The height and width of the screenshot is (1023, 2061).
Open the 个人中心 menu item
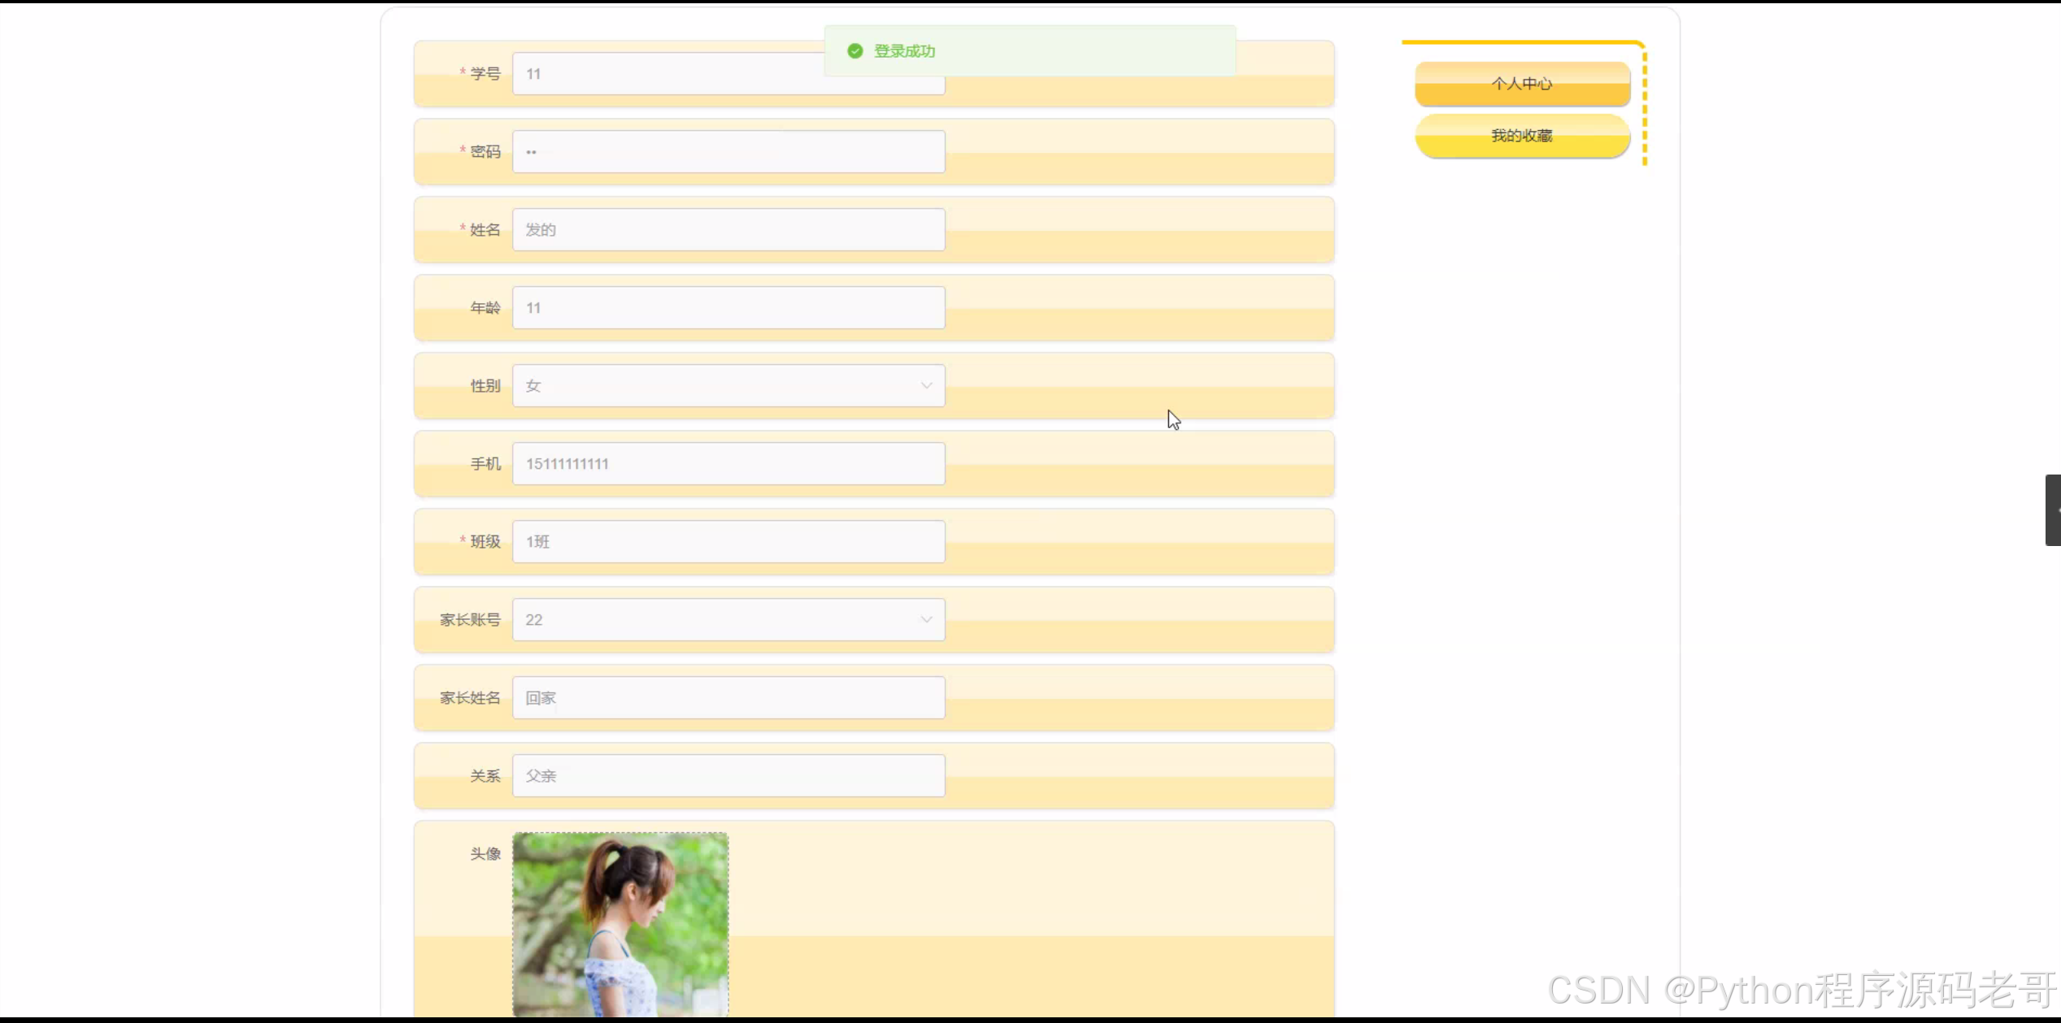click(1521, 84)
